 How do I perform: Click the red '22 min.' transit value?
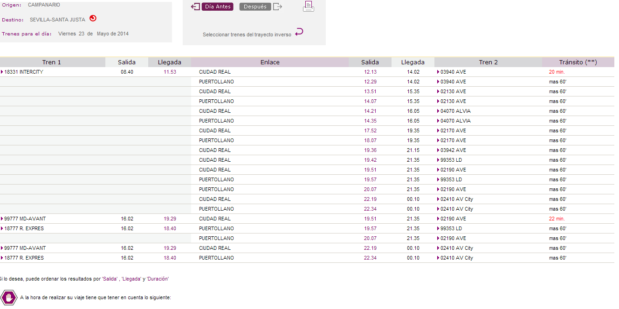click(x=557, y=219)
